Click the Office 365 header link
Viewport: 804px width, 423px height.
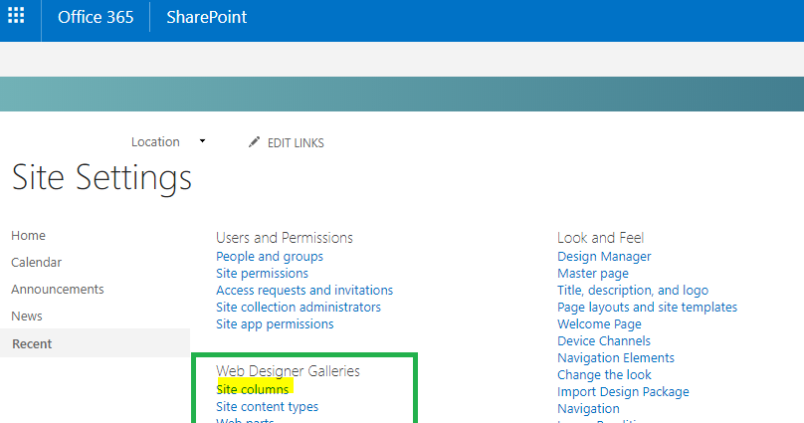pyautogui.click(x=96, y=17)
